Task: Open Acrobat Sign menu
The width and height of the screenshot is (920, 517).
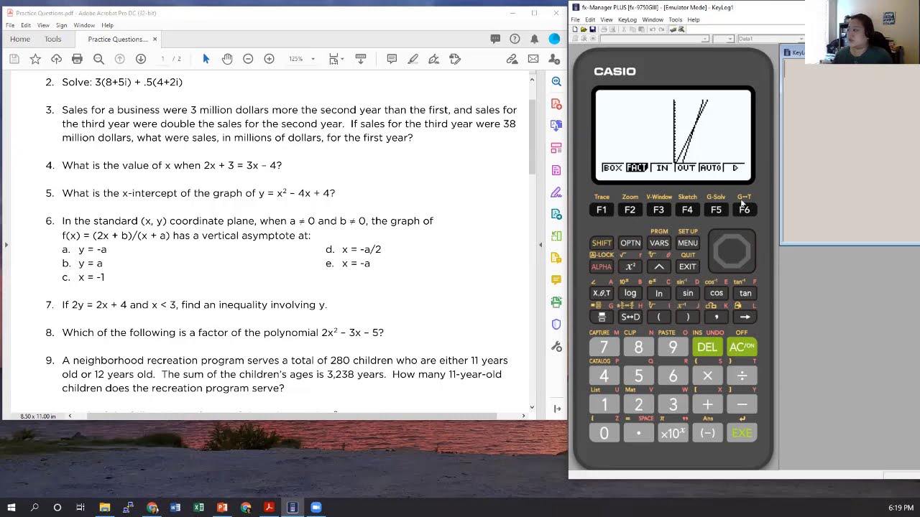Action: 62,25
